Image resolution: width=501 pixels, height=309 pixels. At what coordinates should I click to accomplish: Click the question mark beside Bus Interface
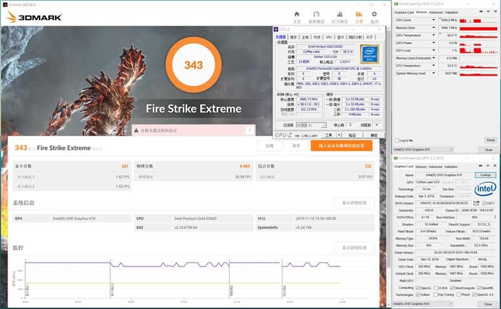(x=495, y=217)
